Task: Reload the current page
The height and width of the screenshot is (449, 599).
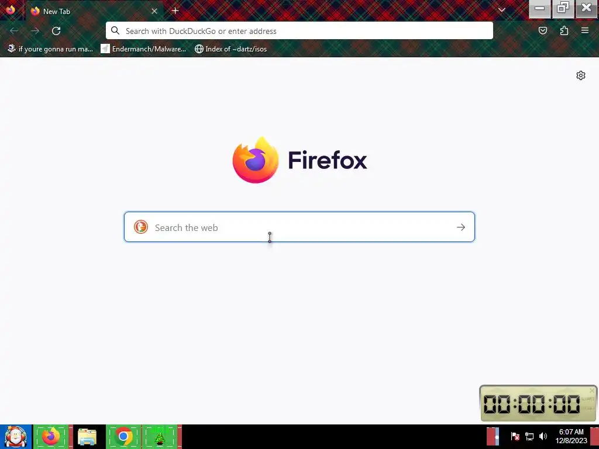Action: [56, 31]
